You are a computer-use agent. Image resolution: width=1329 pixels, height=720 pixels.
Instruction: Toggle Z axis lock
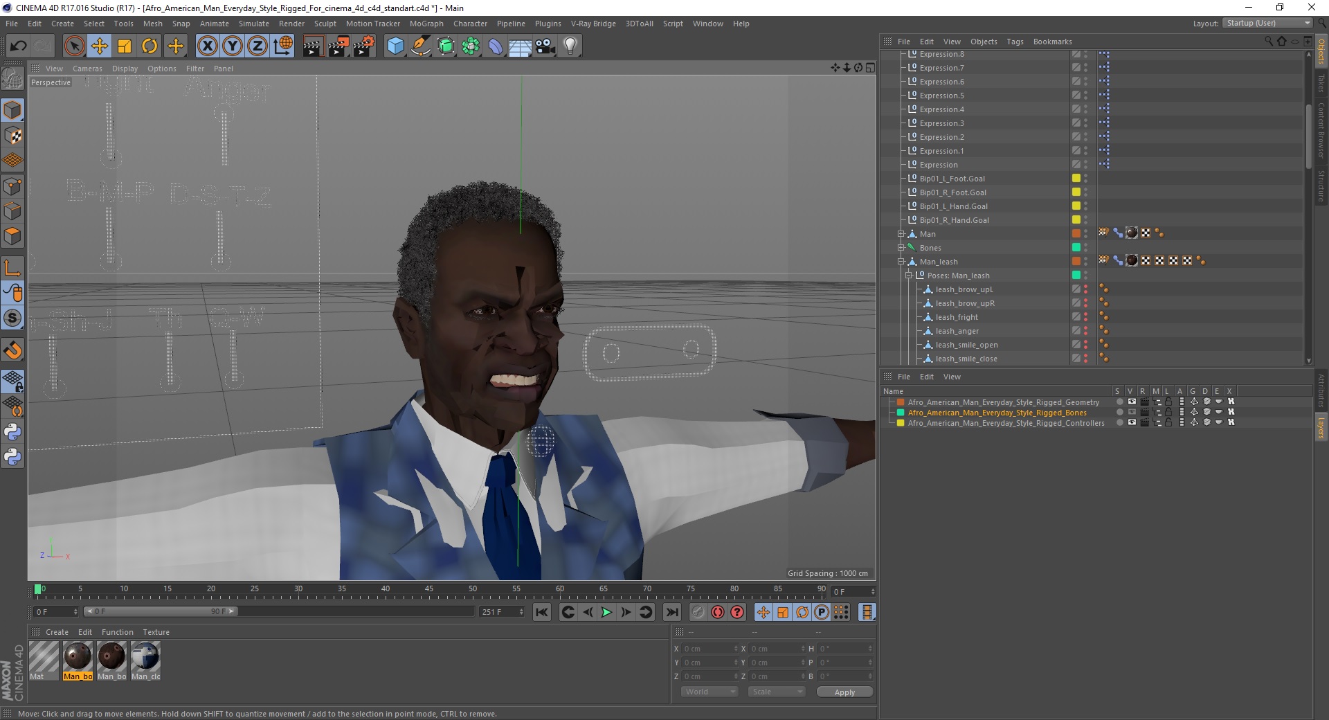(x=257, y=46)
